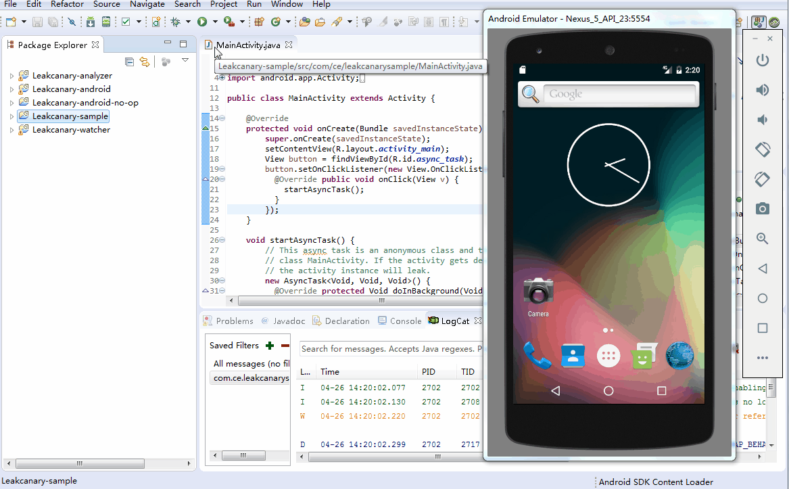Toggle code folding at line 14
Screen dimensions: 789x489
(x=222, y=118)
